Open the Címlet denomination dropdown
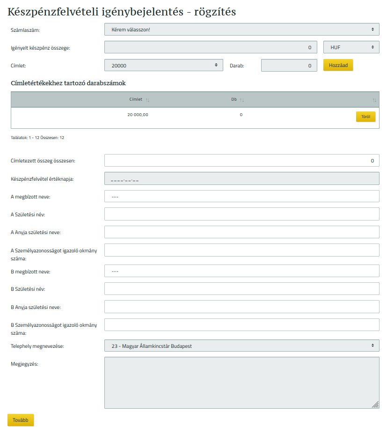 (x=163, y=65)
